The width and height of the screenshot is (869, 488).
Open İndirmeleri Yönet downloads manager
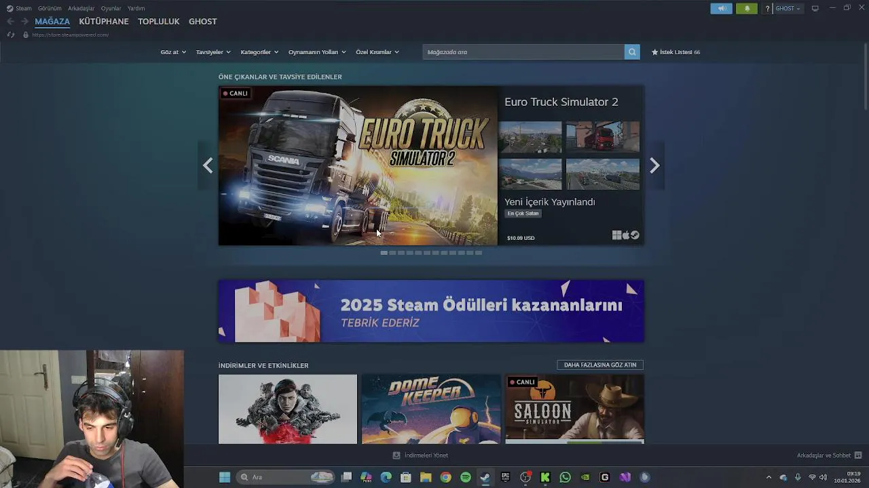tap(421, 455)
